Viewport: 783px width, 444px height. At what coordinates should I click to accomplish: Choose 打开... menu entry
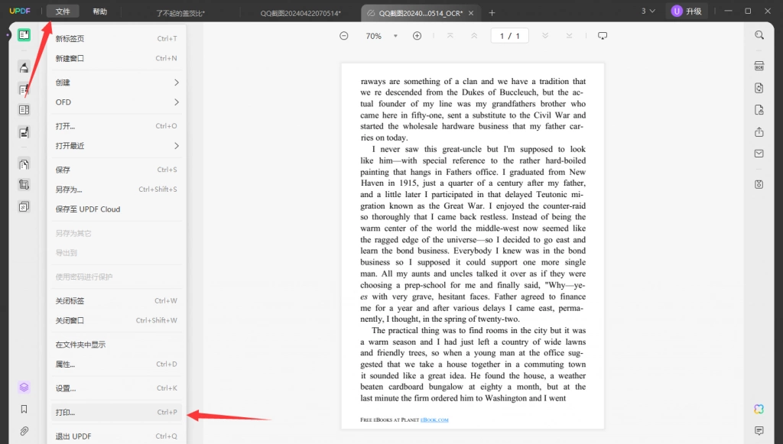click(116, 126)
